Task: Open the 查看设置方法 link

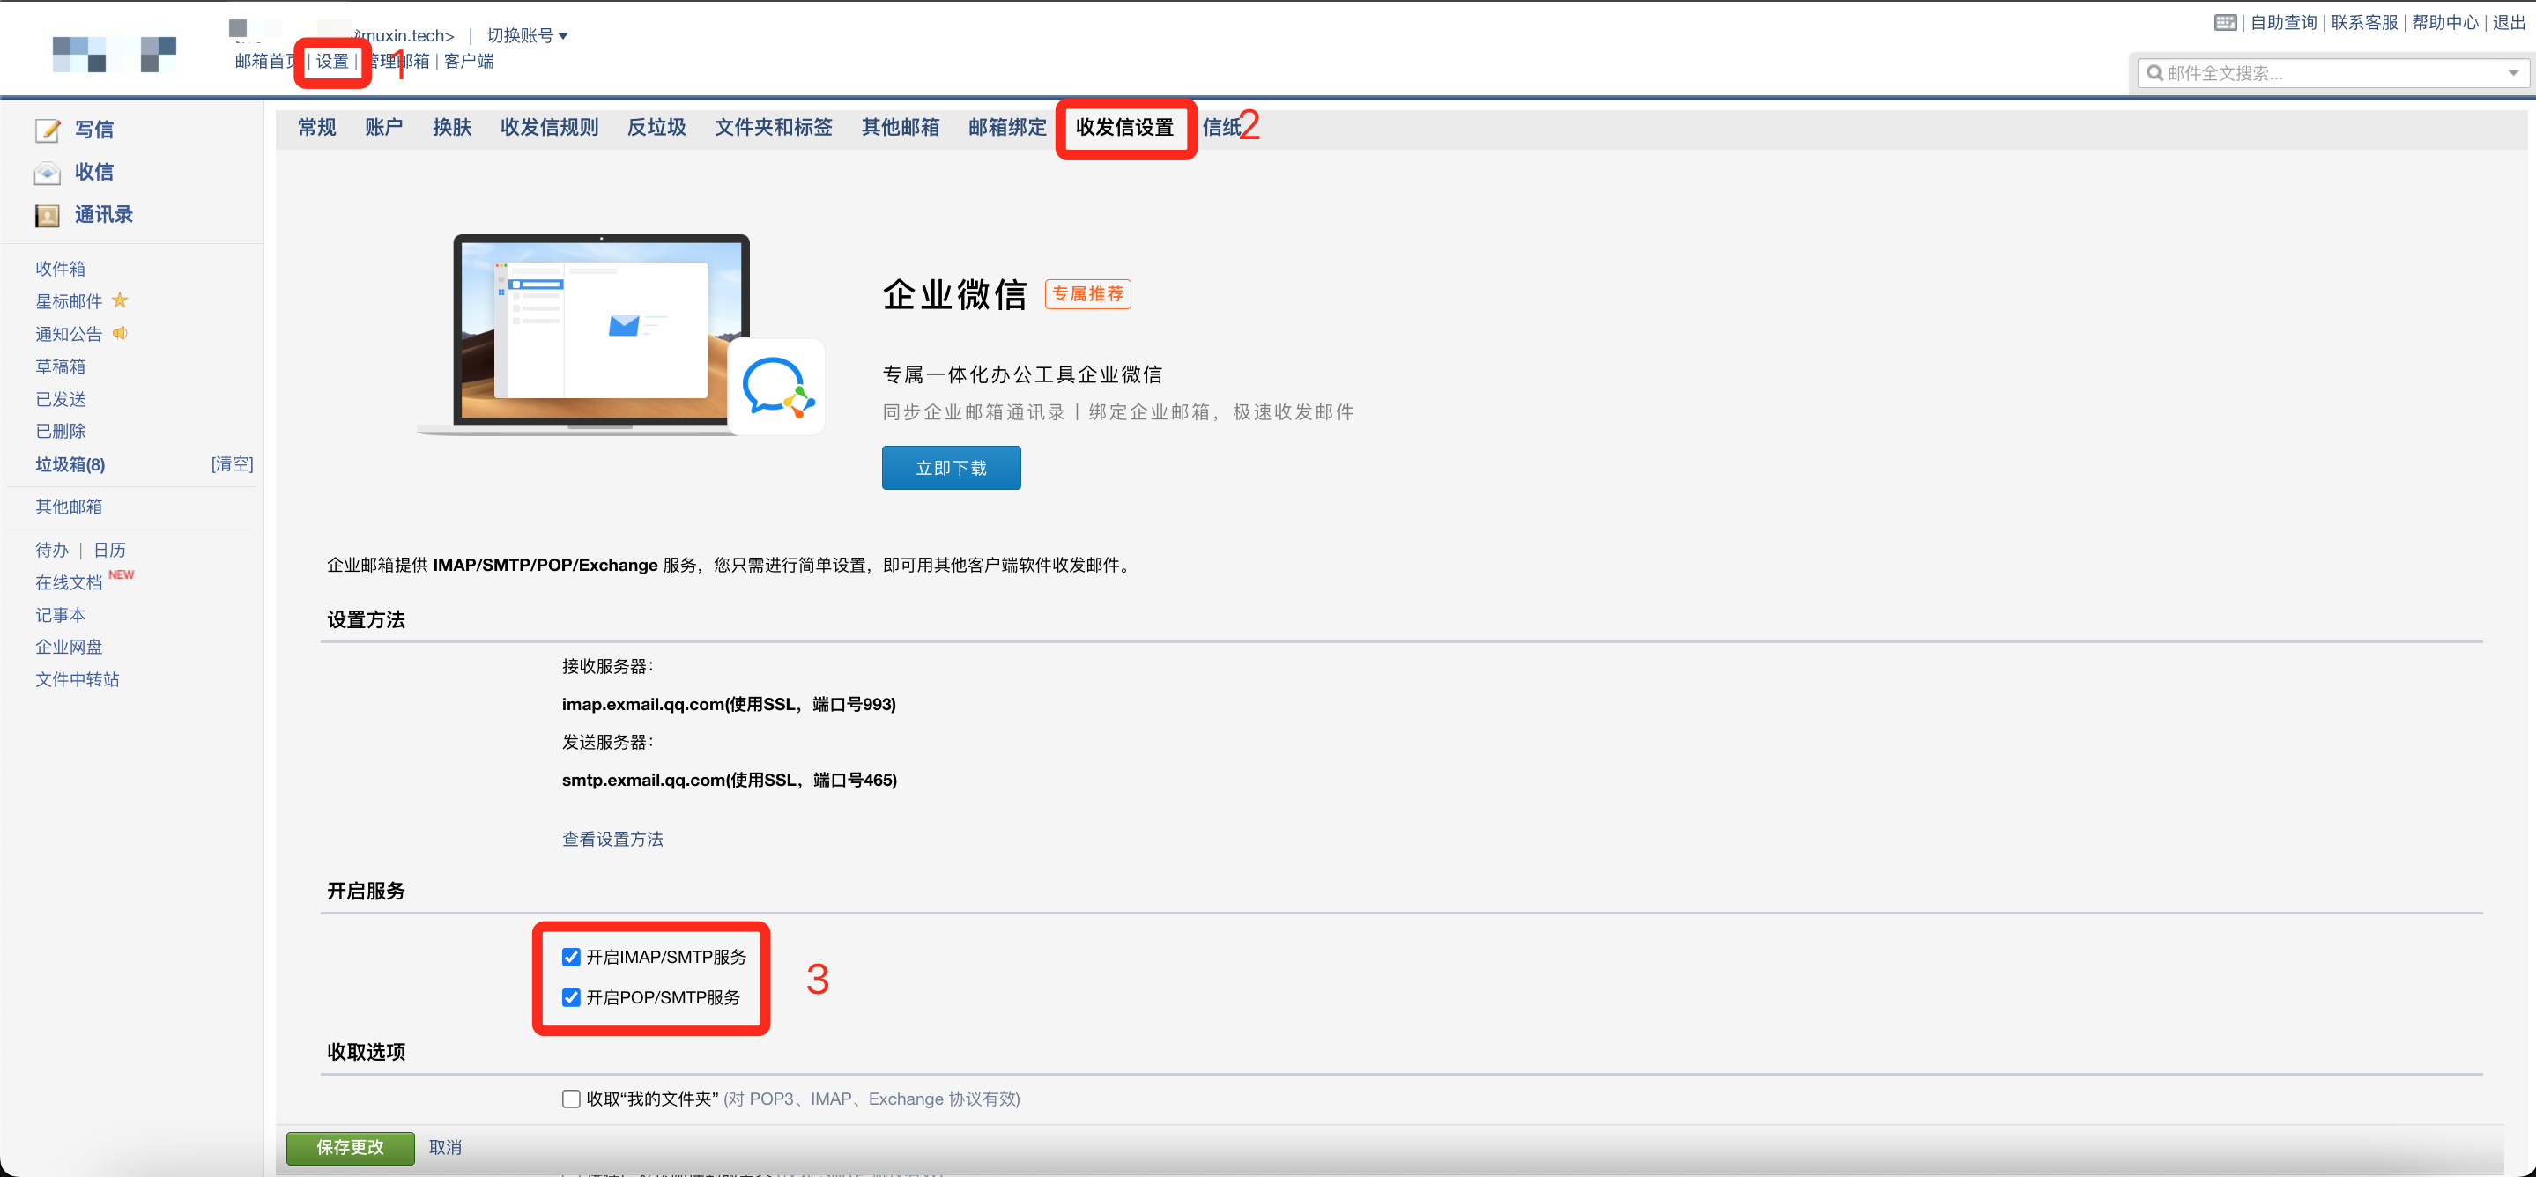Action: (x=612, y=839)
